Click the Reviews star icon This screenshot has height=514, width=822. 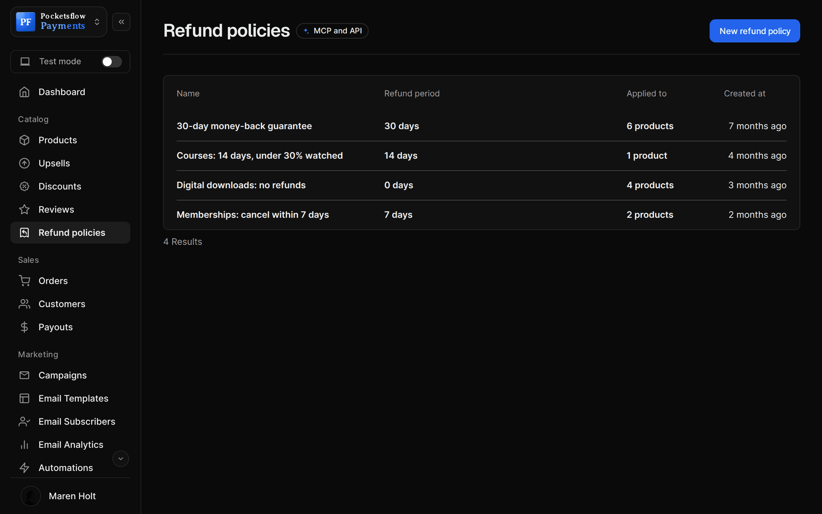(24, 209)
